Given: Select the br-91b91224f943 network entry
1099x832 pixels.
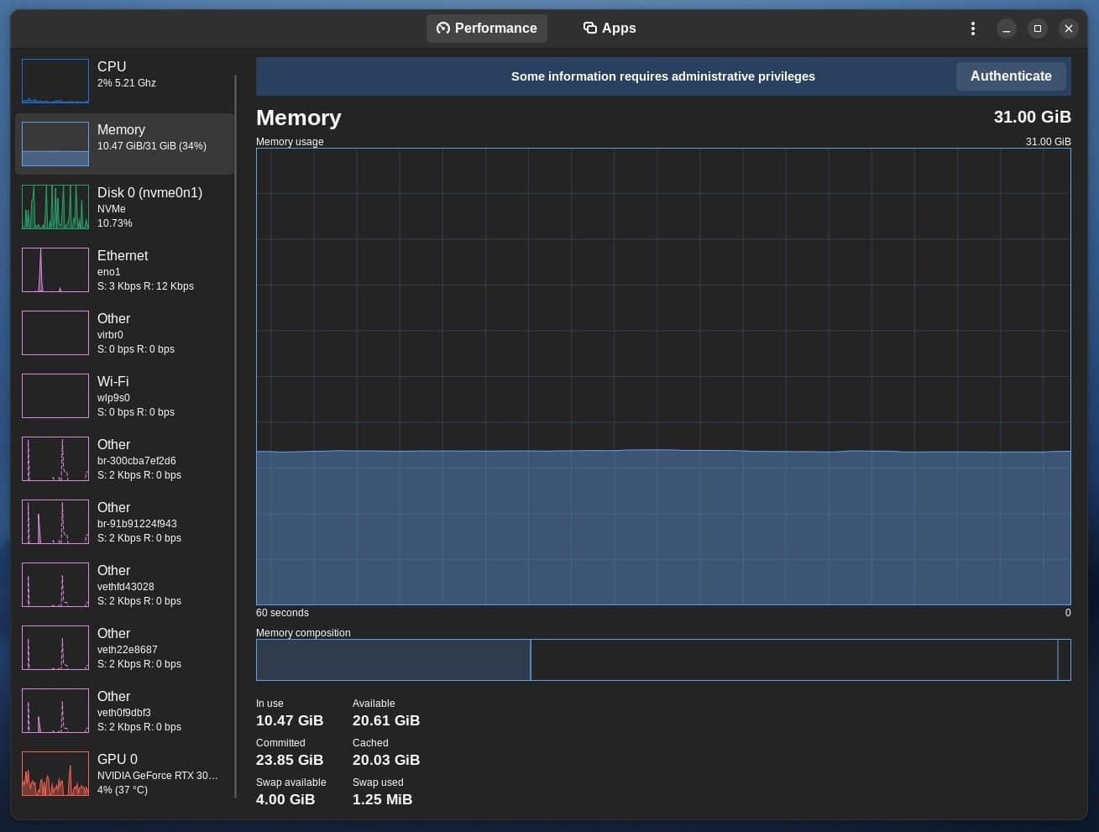Looking at the screenshot, I should point(123,521).
